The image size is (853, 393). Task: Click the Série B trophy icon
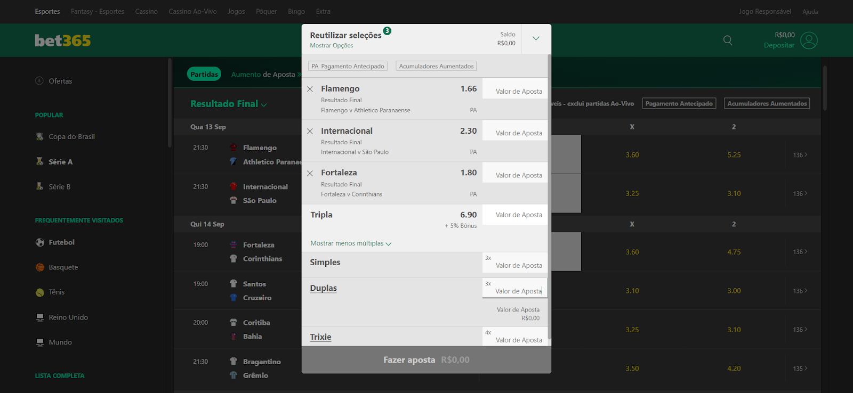tap(39, 186)
